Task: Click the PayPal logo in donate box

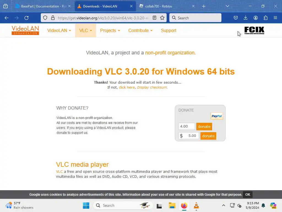Action: [217, 116]
